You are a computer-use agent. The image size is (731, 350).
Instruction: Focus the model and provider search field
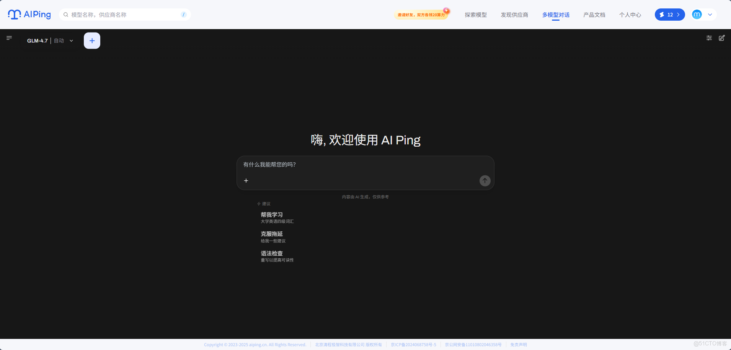pyautogui.click(x=125, y=15)
